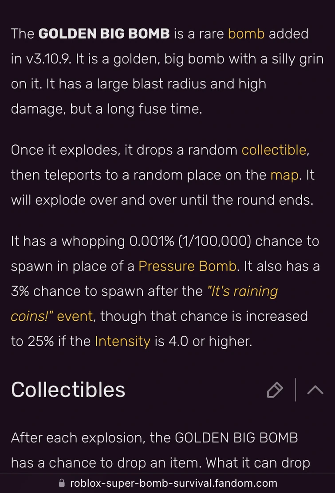Image resolution: width=335 pixels, height=493 pixels.
Task: Click the edit pencil icon for Collectibles
Action: pos(275,390)
